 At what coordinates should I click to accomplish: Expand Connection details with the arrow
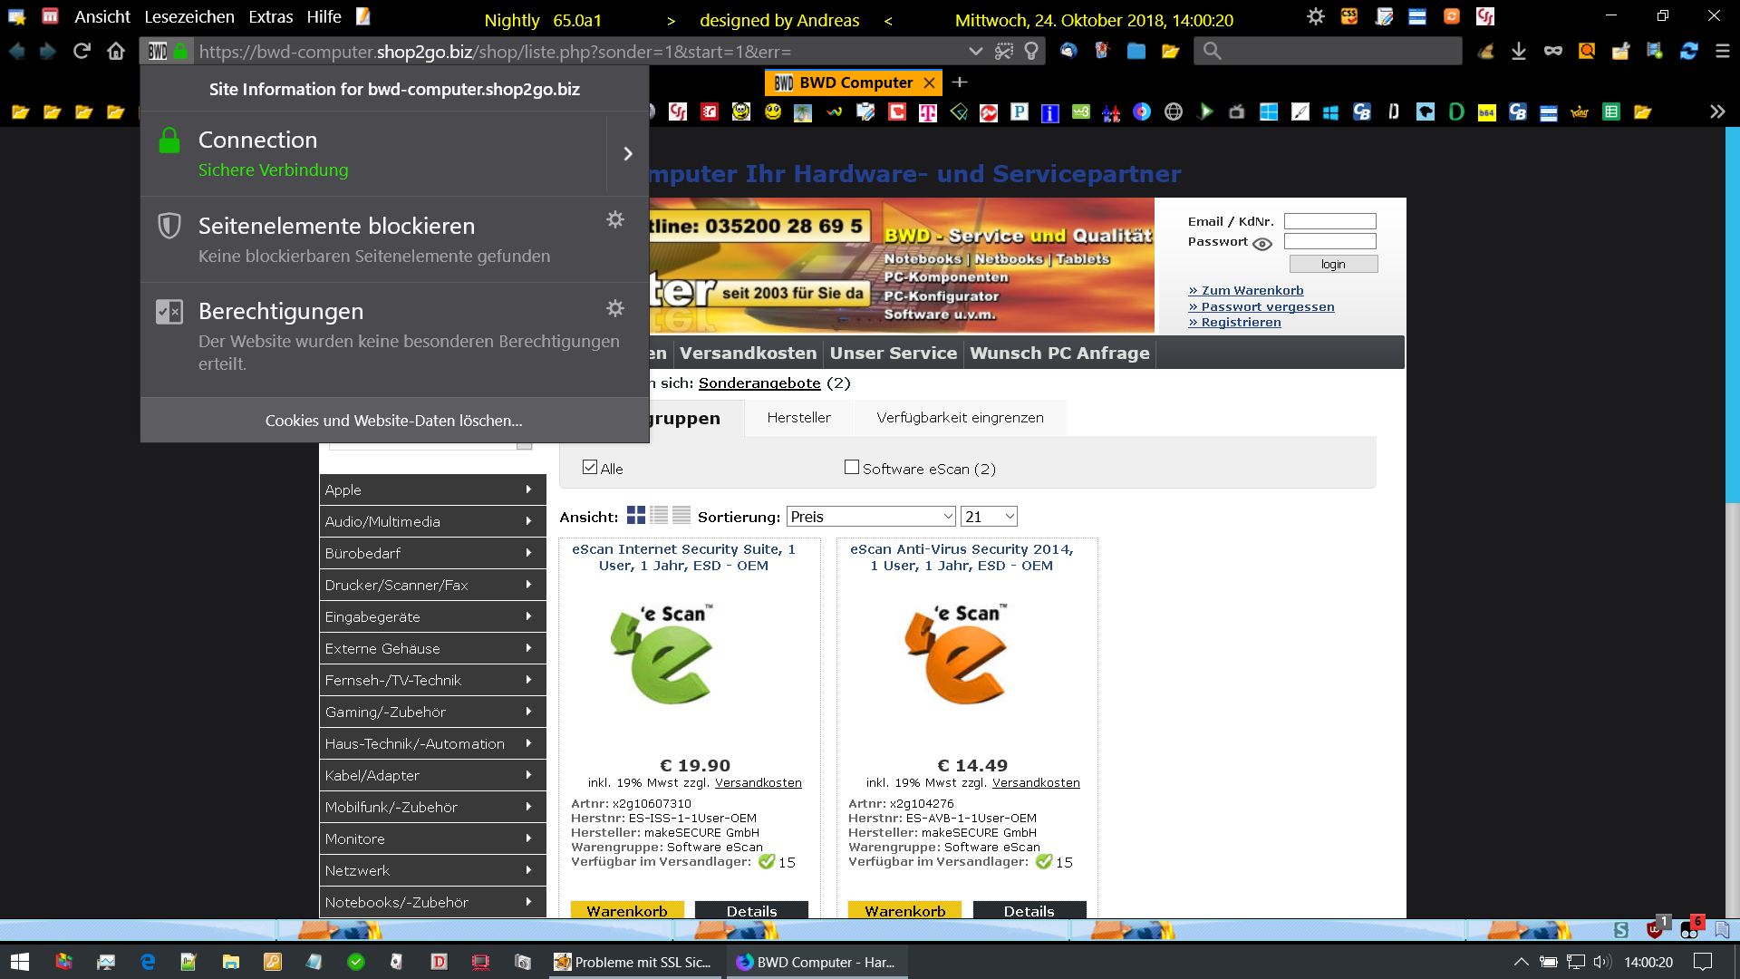628,154
